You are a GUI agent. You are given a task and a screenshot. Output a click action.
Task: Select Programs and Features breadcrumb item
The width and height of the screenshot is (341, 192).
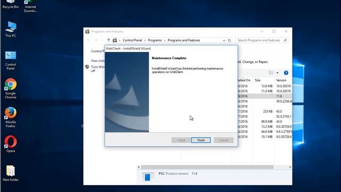pos(184,41)
